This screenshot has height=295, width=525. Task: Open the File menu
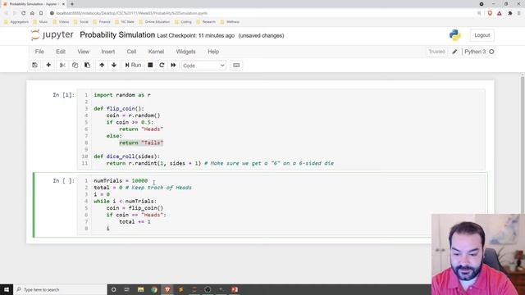tap(39, 52)
